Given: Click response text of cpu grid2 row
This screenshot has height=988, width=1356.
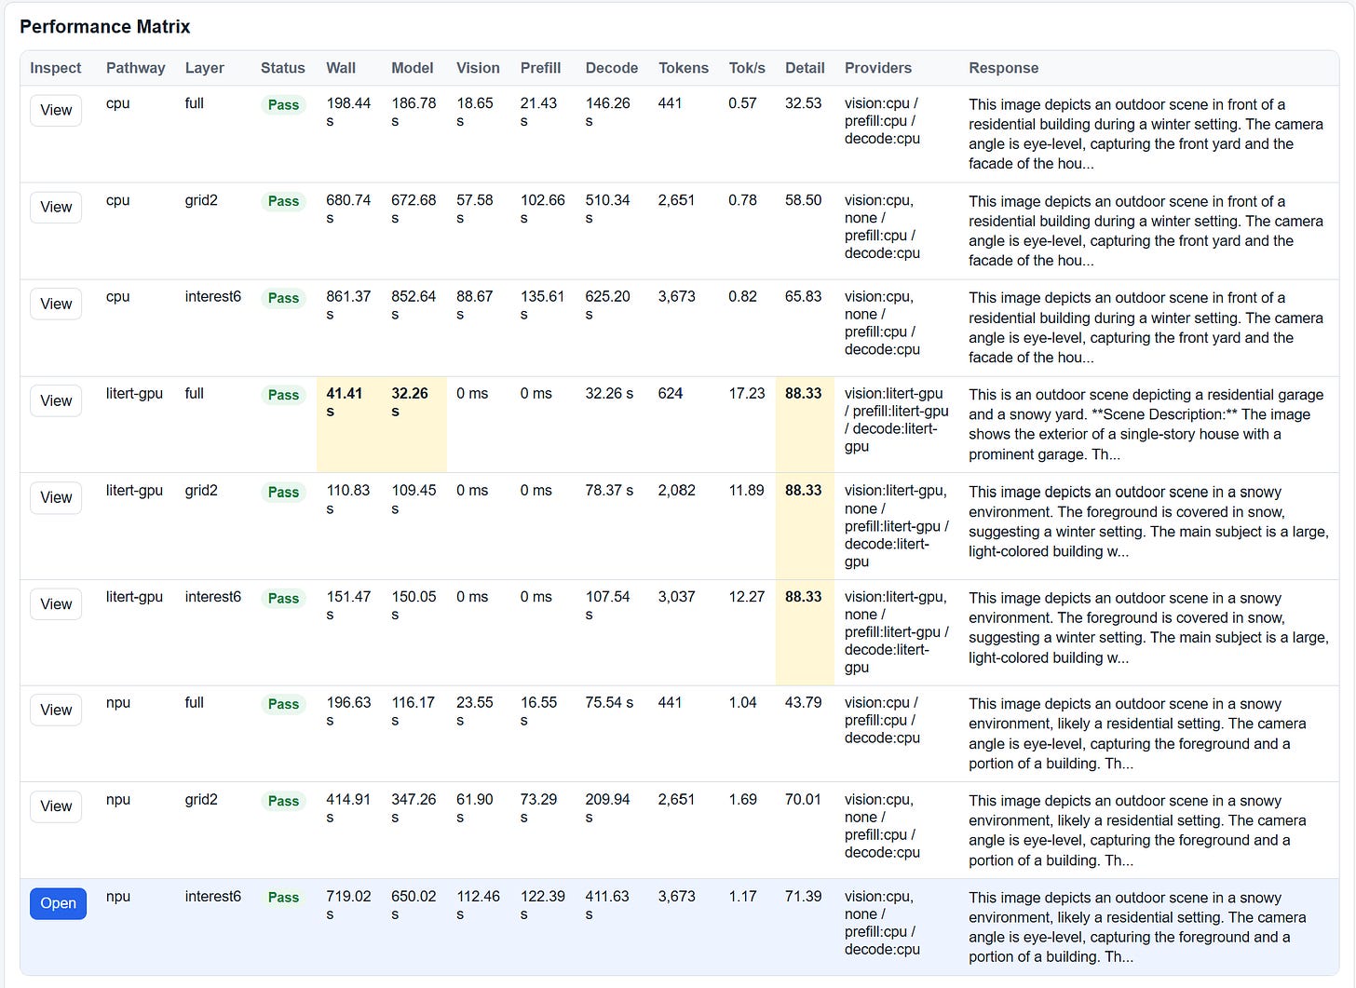Looking at the screenshot, I should 1146,231.
